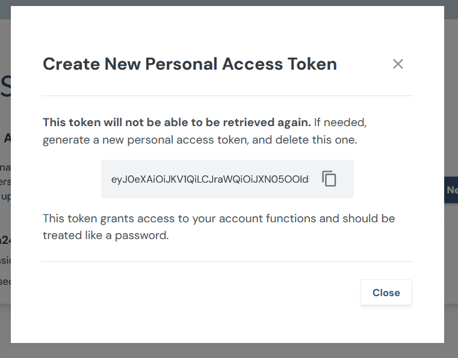The image size is (458, 358).
Task: Dismiss the dialog using the X icon
Action: [398, 64]
